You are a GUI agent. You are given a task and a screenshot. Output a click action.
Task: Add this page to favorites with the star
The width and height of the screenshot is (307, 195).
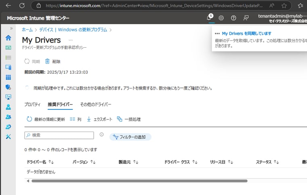point(284,6)
